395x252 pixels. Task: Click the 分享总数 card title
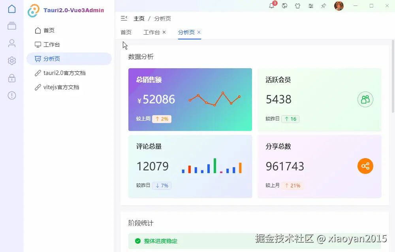pyautogui.click(x=278, y=146)
